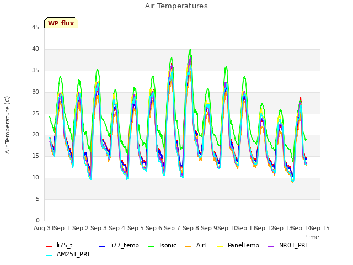Screen dimensions: 353x265
Task: Click the Time x-axis title
Action: tap(312, 237)
